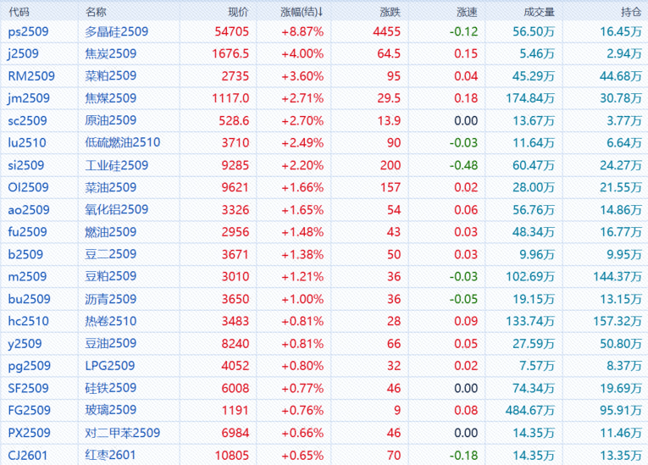
Task: Sort by 现价 column header
Action: click(x=239, y=13)
